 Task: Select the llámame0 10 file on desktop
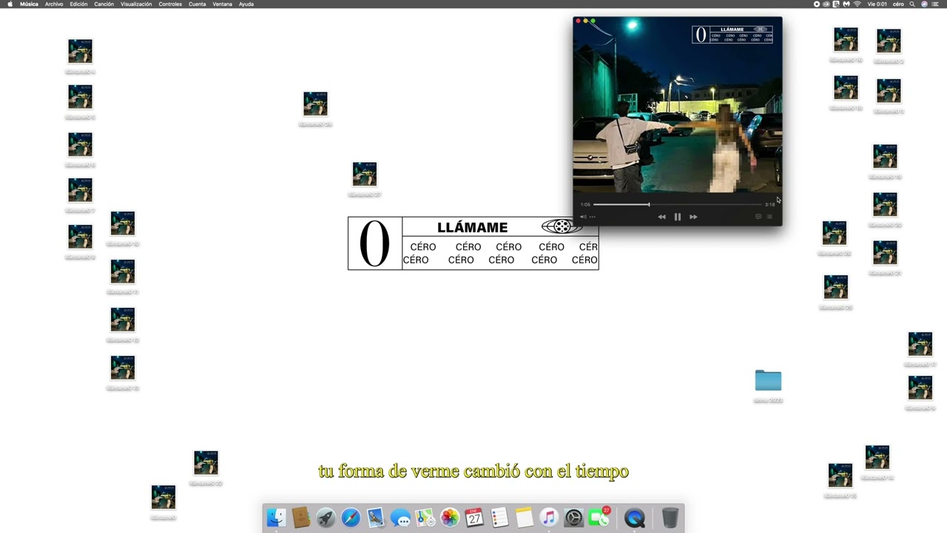click(x=123, y=224)
